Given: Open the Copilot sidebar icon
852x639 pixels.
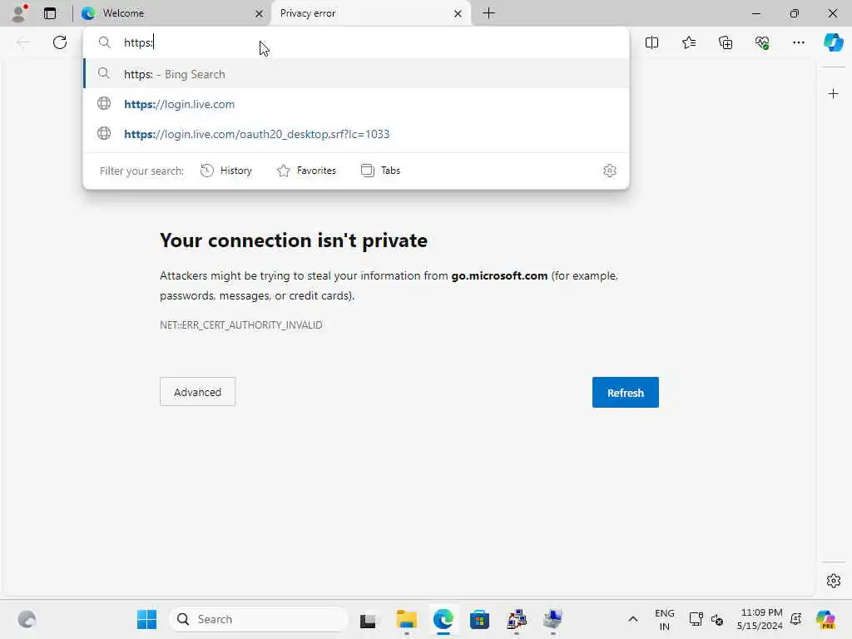Looking at the screenshot, I should click(833, 42).
